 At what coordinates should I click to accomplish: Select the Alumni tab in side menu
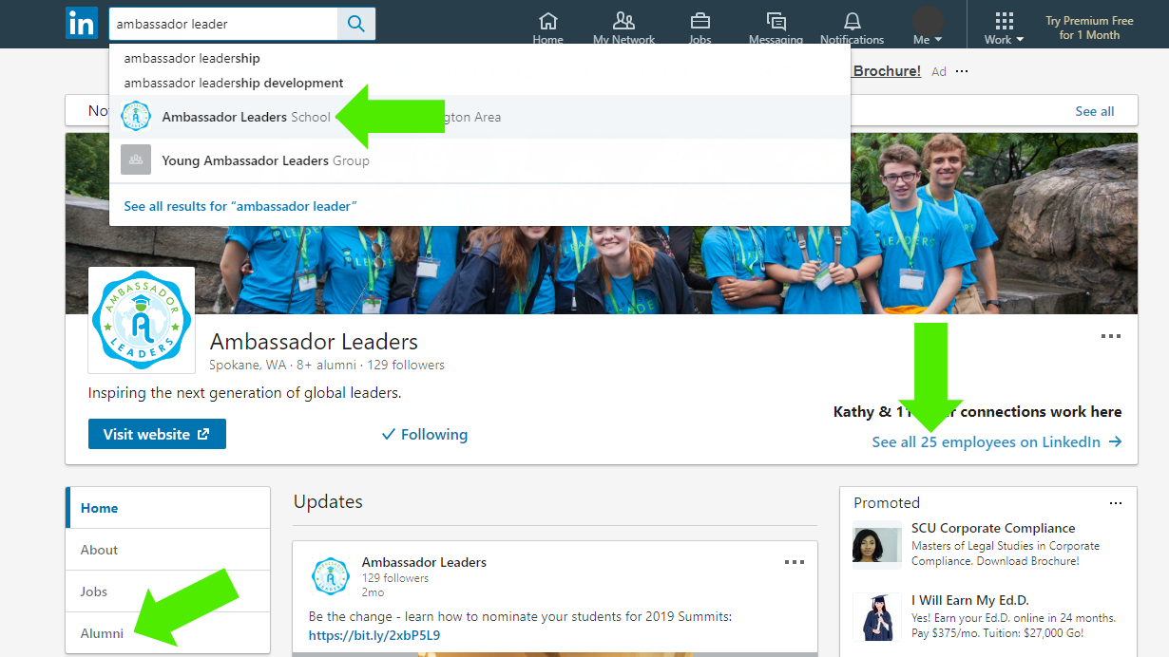tap(168, 633)
